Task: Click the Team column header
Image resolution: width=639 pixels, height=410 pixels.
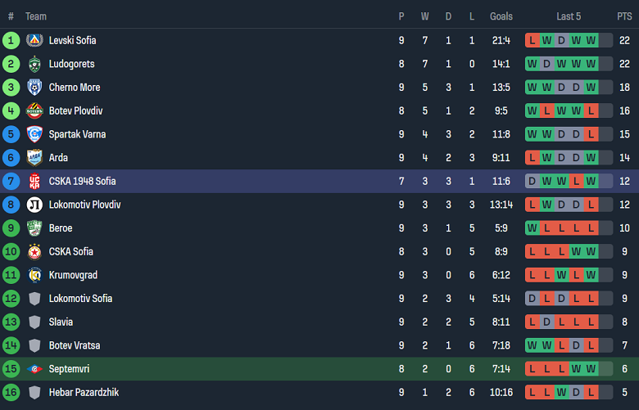Action: pyautogui.click(x=36, y=16)
